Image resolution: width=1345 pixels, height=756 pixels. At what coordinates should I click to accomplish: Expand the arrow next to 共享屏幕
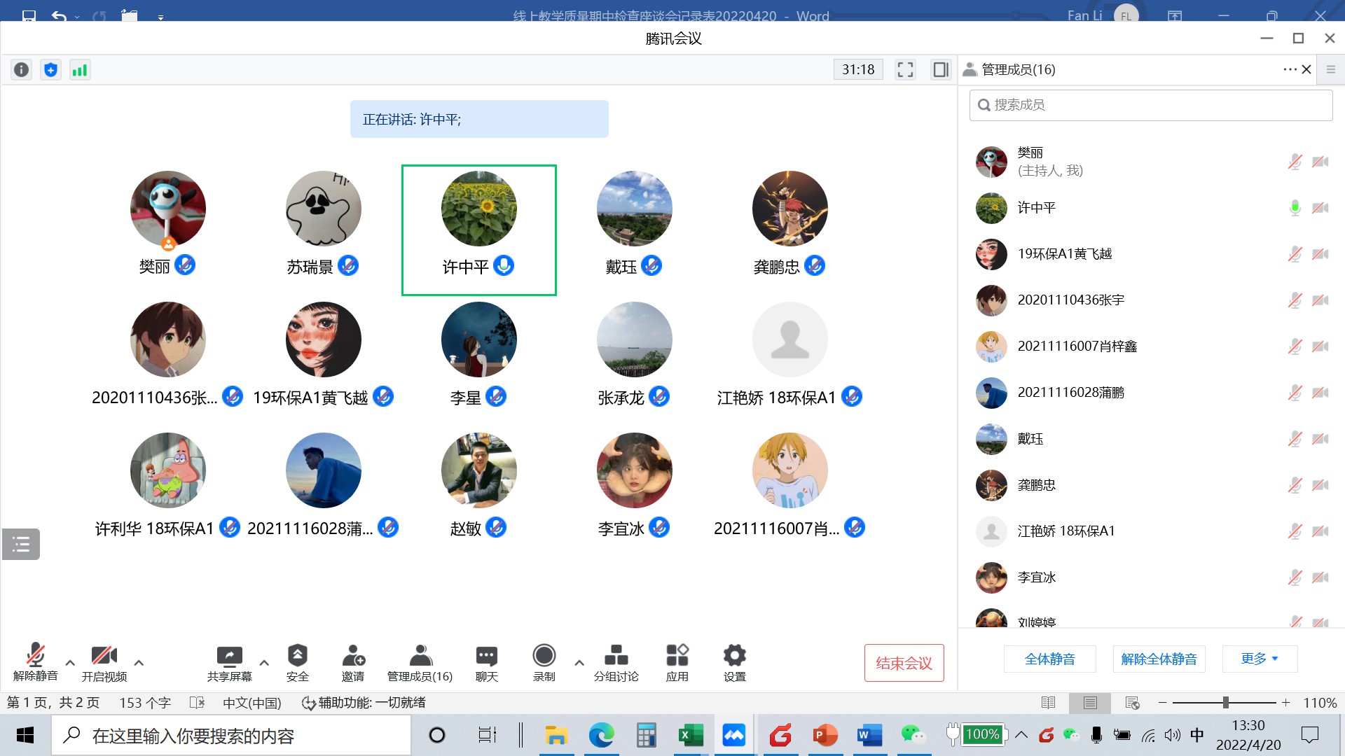pyautogui.click(x=264, y=662)
